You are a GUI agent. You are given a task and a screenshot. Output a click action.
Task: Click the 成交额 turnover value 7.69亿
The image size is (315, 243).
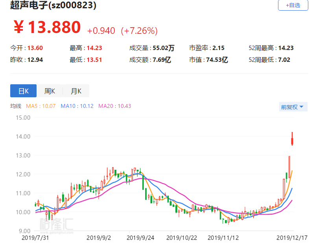[162, 60]
